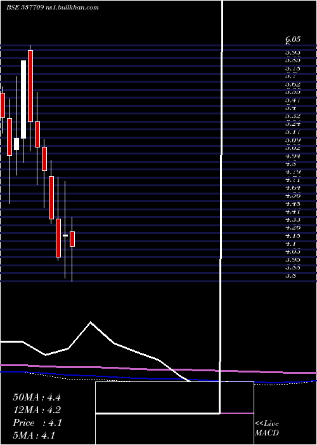Click the 3.95 price axis label
This screenshot has width=317, height=445.
click(x=293, y=259)
